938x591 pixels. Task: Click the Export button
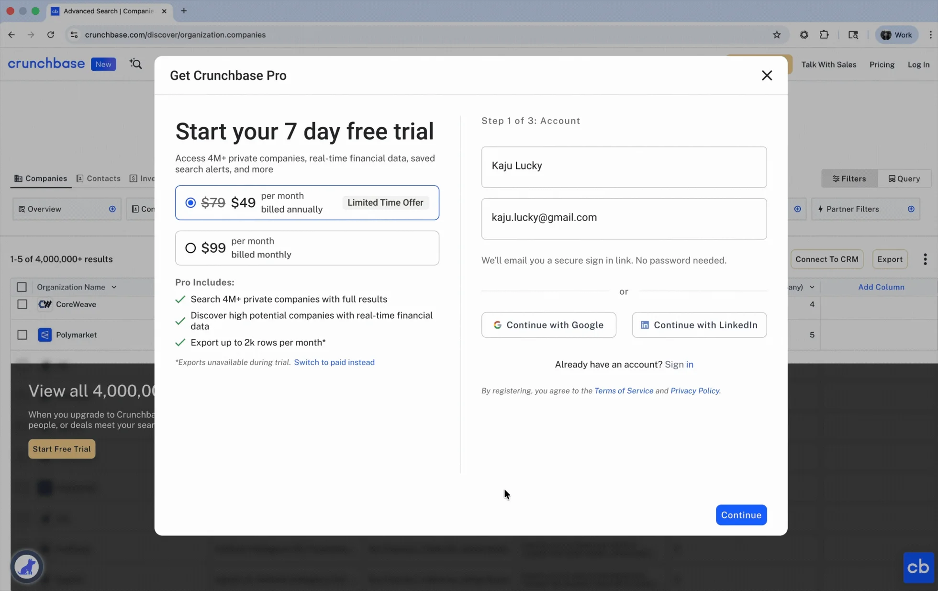click(x=890, y=259)
